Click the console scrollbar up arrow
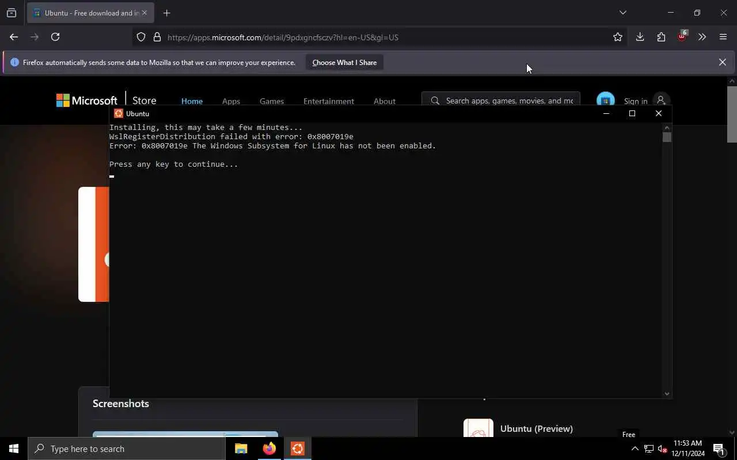 pyautogui.click(x=667, y=128)
